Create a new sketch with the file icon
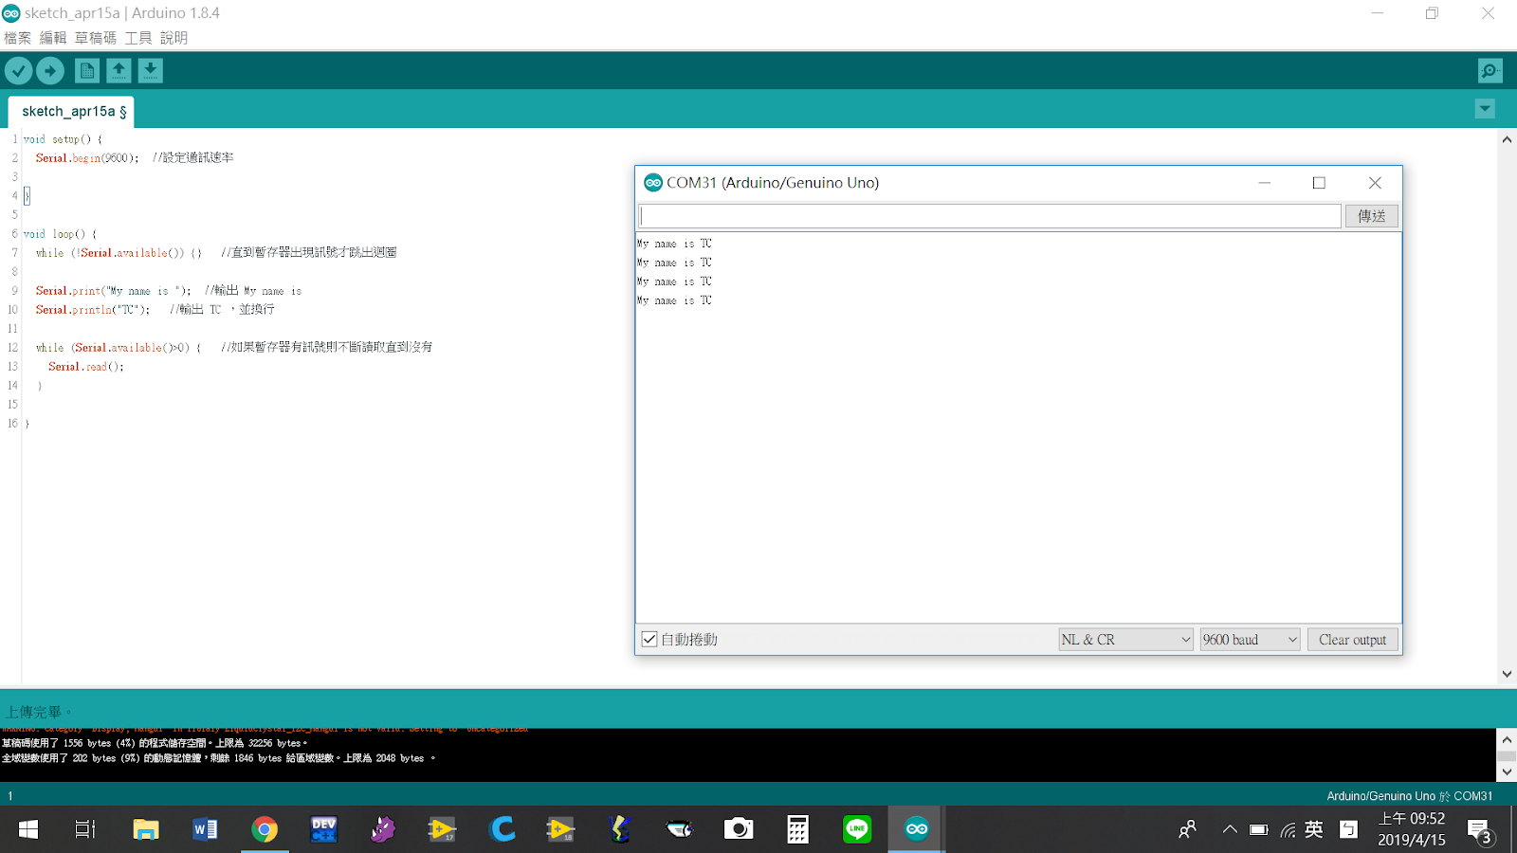 point(87,71)
